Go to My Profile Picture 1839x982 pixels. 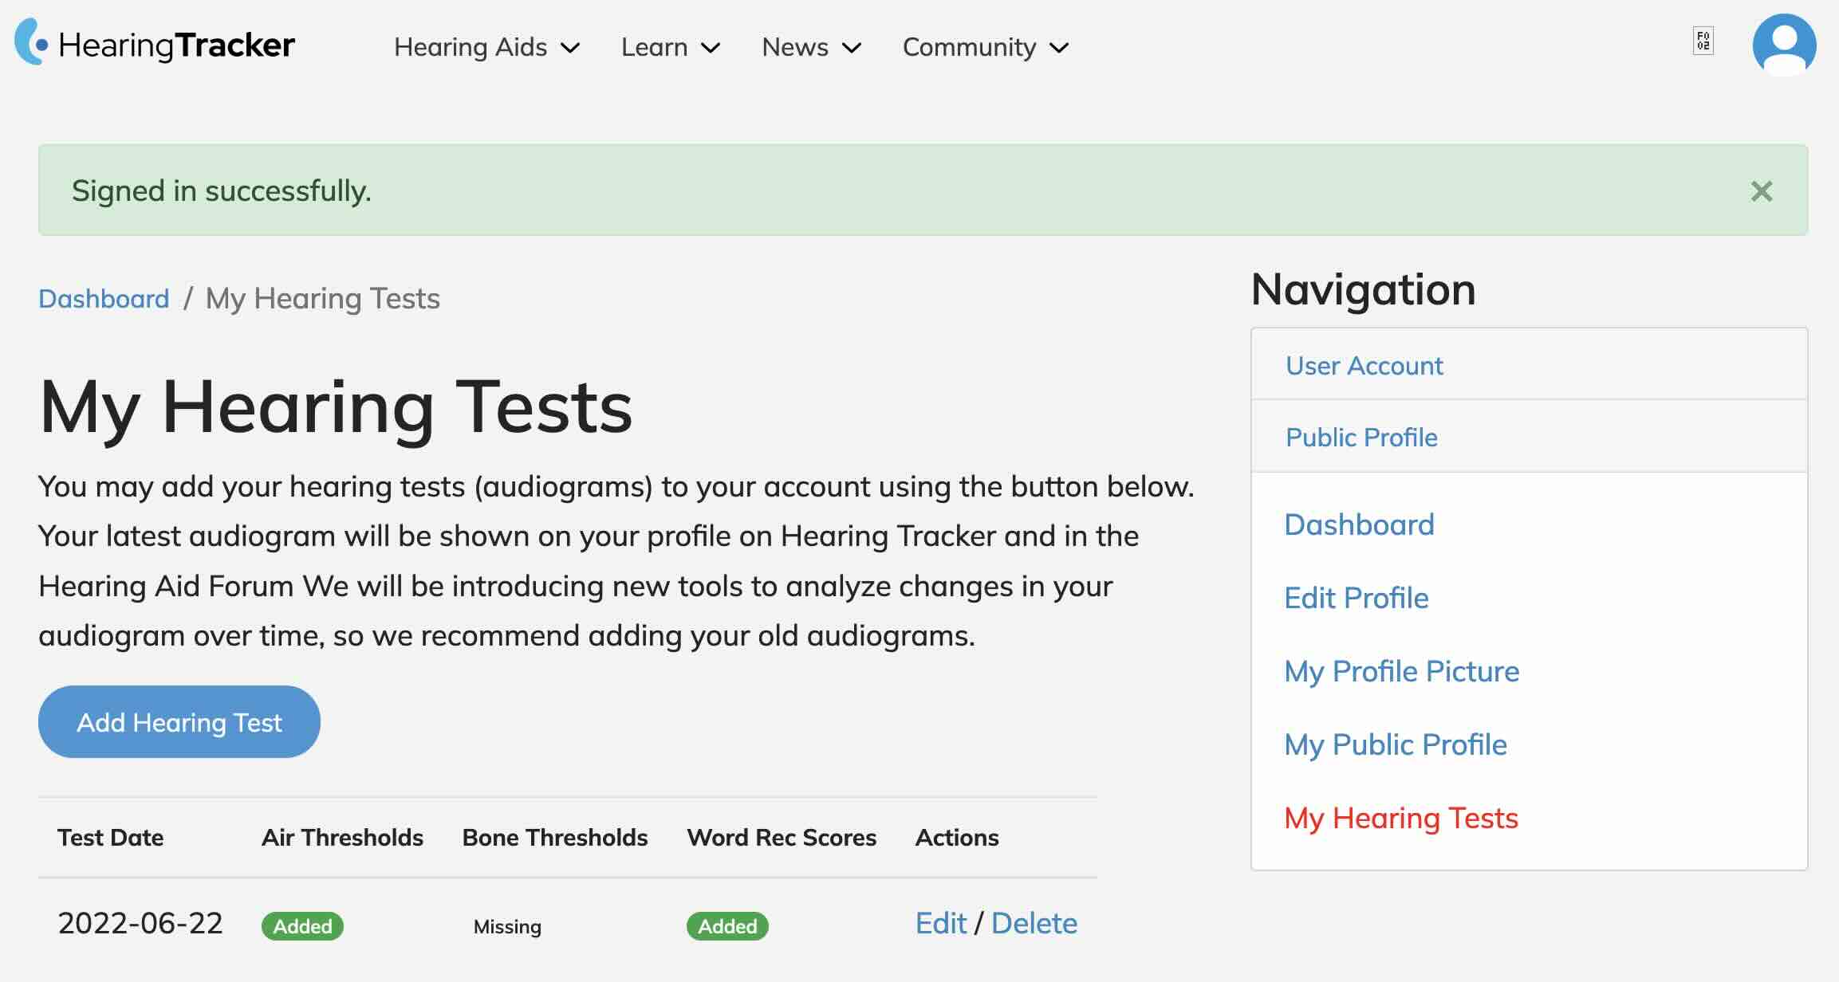click(1401, 671)
